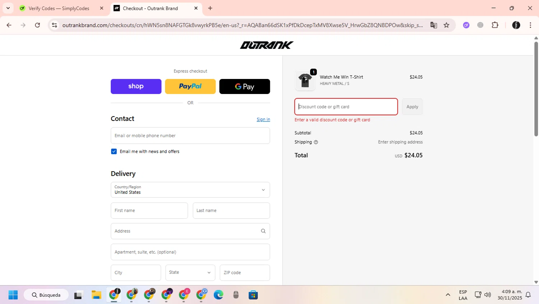Click the Apartment, suite, etc. field
The image size is (539, 304).
tap(190, 252)
